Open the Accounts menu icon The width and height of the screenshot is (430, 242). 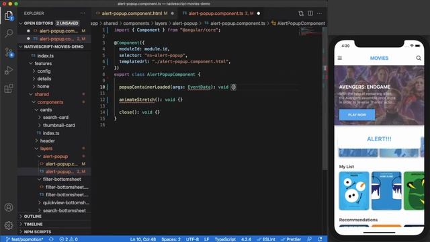pyautogui.click(x=9, y=207)
